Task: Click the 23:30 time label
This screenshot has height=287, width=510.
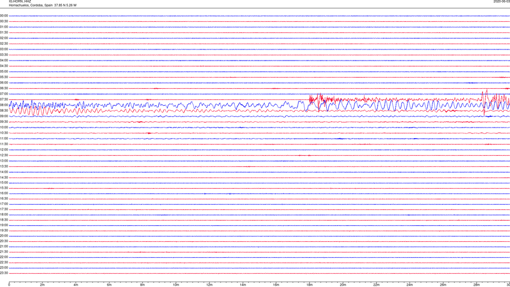Action: 4,273
